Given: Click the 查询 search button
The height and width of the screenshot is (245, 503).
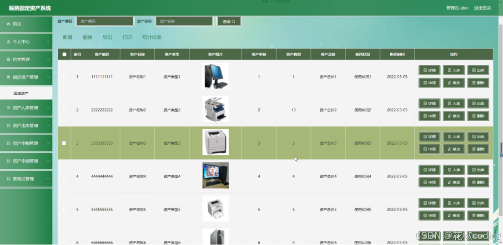Looking at the screenshot, I should coord(229,21).
